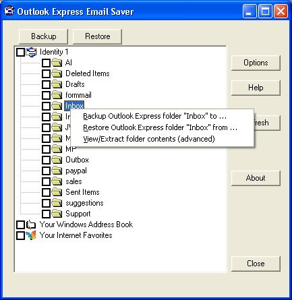Open the Options dialog
292x300 pixels.
click(256, 63)
